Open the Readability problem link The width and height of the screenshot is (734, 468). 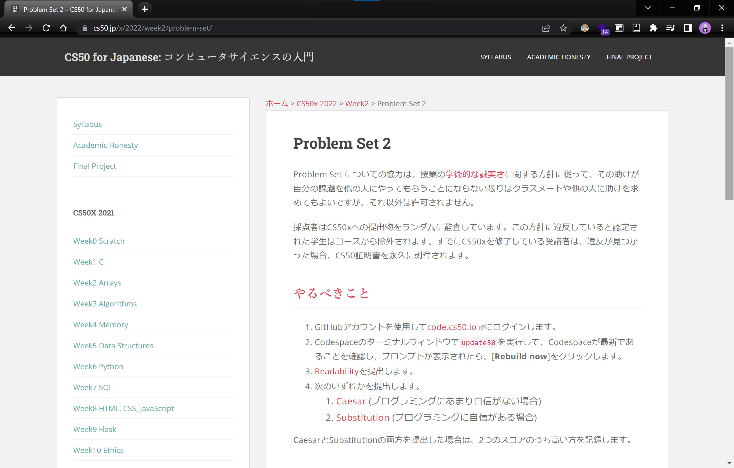click(336, 371)
